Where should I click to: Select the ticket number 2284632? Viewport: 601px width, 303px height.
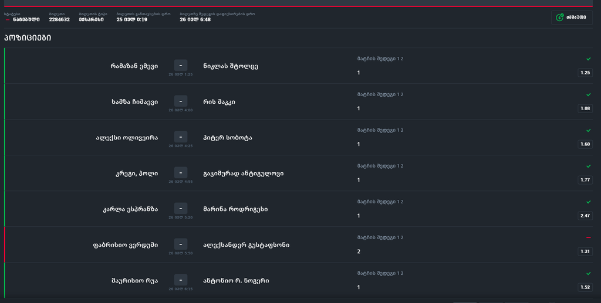click(x=59, y=19)
